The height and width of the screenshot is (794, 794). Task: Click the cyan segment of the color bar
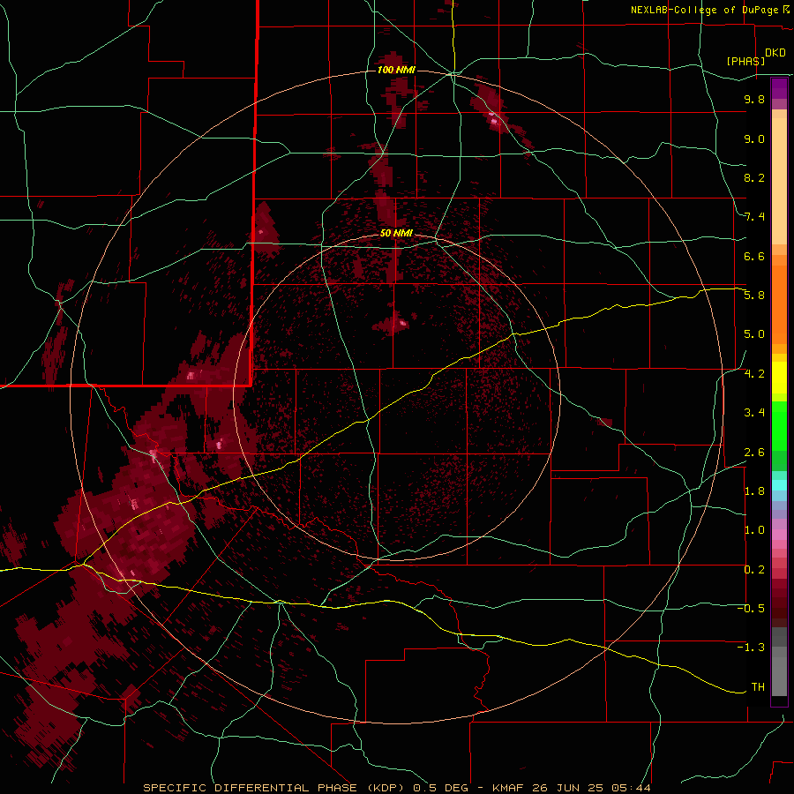coord(779,485)
